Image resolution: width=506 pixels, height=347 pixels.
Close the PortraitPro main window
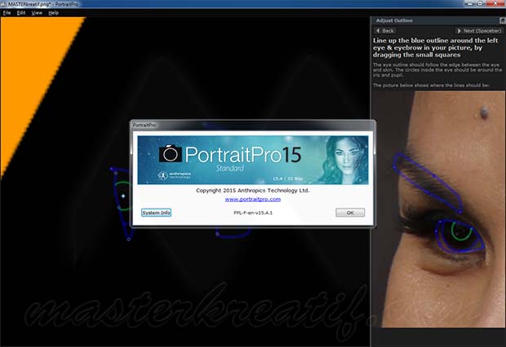(x=495, y=3)
